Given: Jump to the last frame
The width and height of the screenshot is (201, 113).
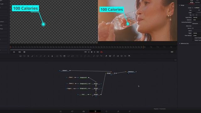Looking at the screenshot, I should [98, 52].
